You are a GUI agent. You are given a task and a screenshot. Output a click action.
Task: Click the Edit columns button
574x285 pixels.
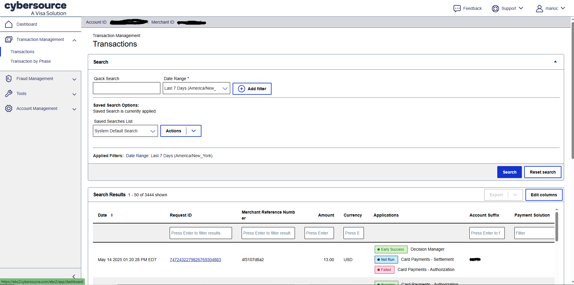[x=544, y=195]
